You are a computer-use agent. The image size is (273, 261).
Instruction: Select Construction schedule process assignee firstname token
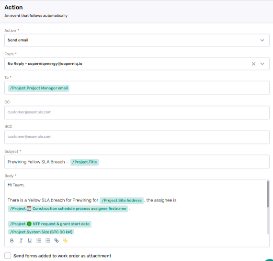[x=68, y=209]
